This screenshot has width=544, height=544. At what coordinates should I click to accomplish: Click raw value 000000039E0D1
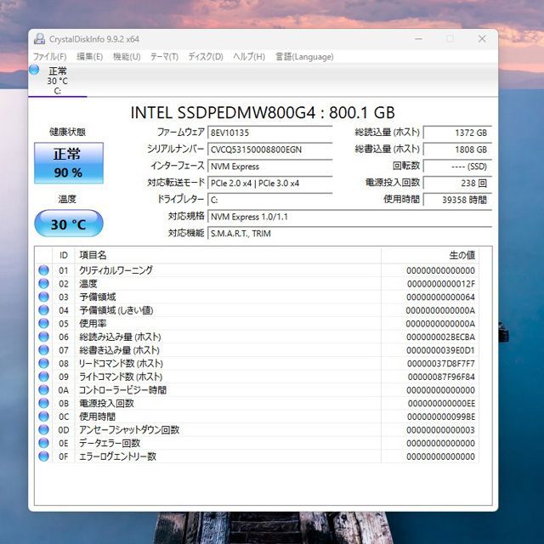click(440, 350)
